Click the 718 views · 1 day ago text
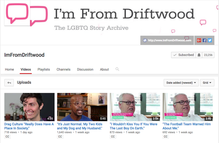The height and width of the screenshot is (143, 219). pyautogui.click(x=18, y=132)
